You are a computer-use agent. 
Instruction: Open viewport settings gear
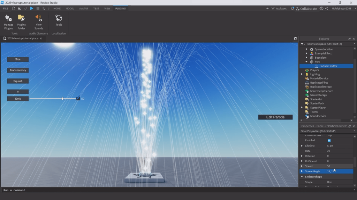[295, 39]
